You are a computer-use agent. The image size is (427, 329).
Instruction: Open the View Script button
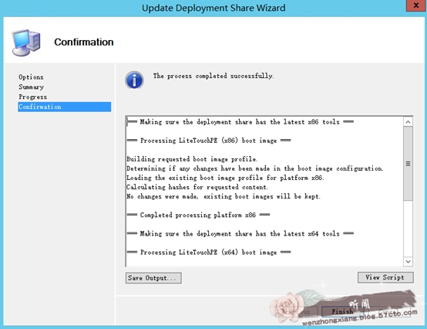[385, 277]
